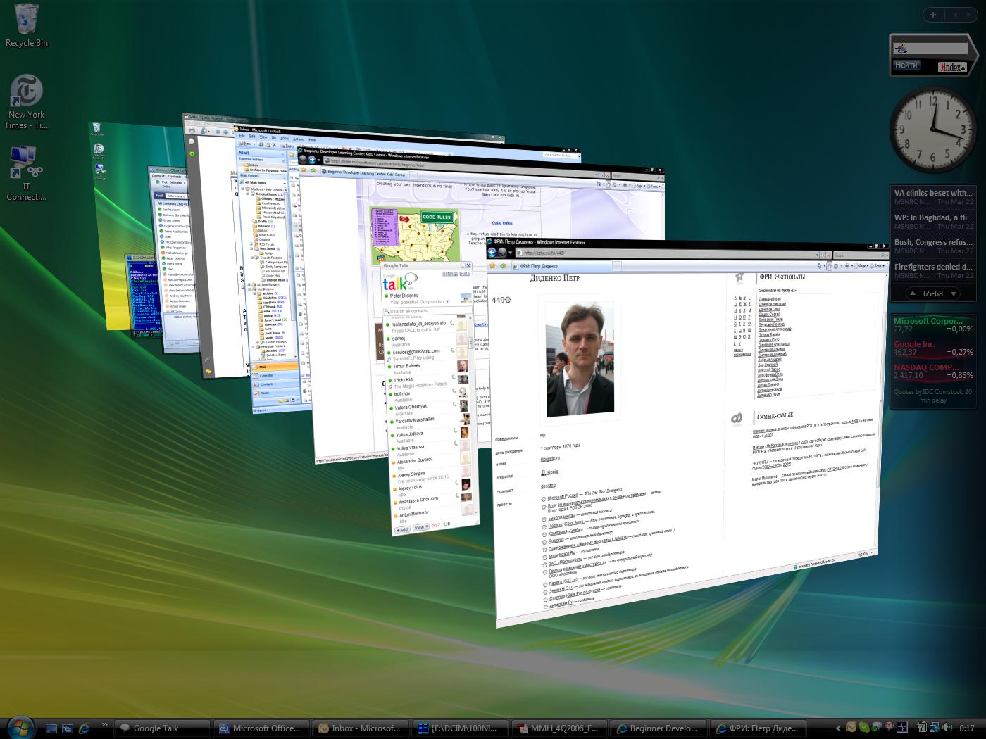
Task: Switch to Microsoft Office taskbar button
Action: tap(262, 728)
